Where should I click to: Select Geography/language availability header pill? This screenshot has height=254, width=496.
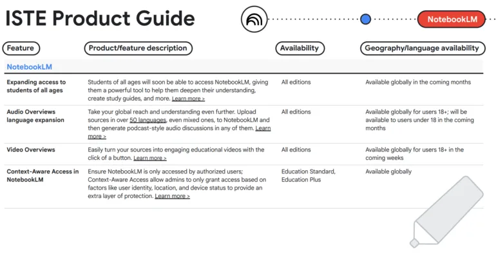[x=423, y=48]
